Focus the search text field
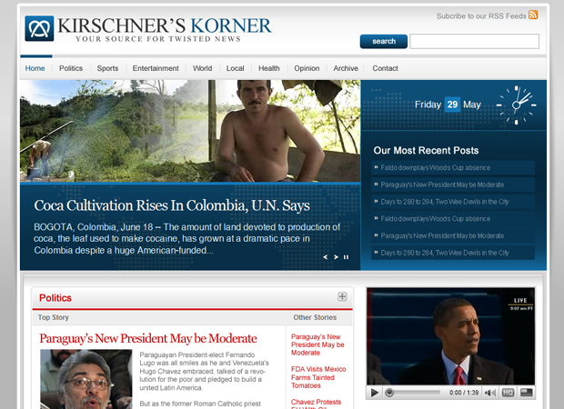Viewport: 564px width, 409px height. coord(475,41)
